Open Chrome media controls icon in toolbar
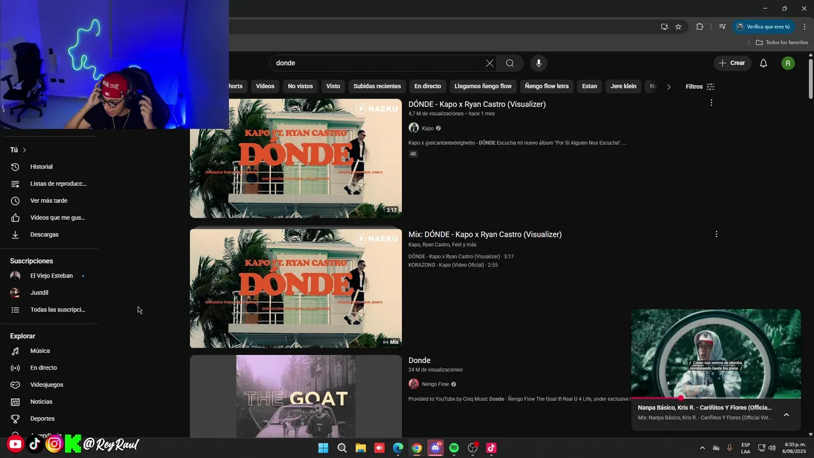The height and width of the screenshot is (458, 814). [x=722, y=27]
